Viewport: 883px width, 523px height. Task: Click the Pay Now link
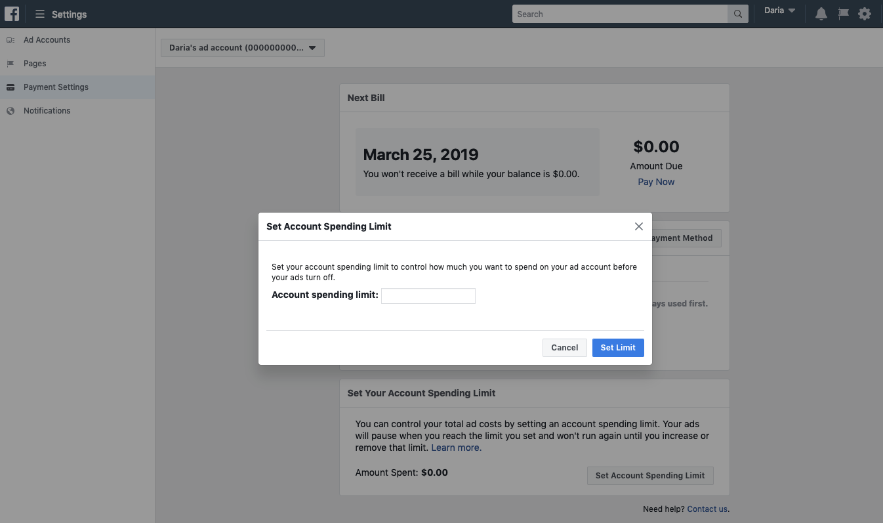click(656, 182)
